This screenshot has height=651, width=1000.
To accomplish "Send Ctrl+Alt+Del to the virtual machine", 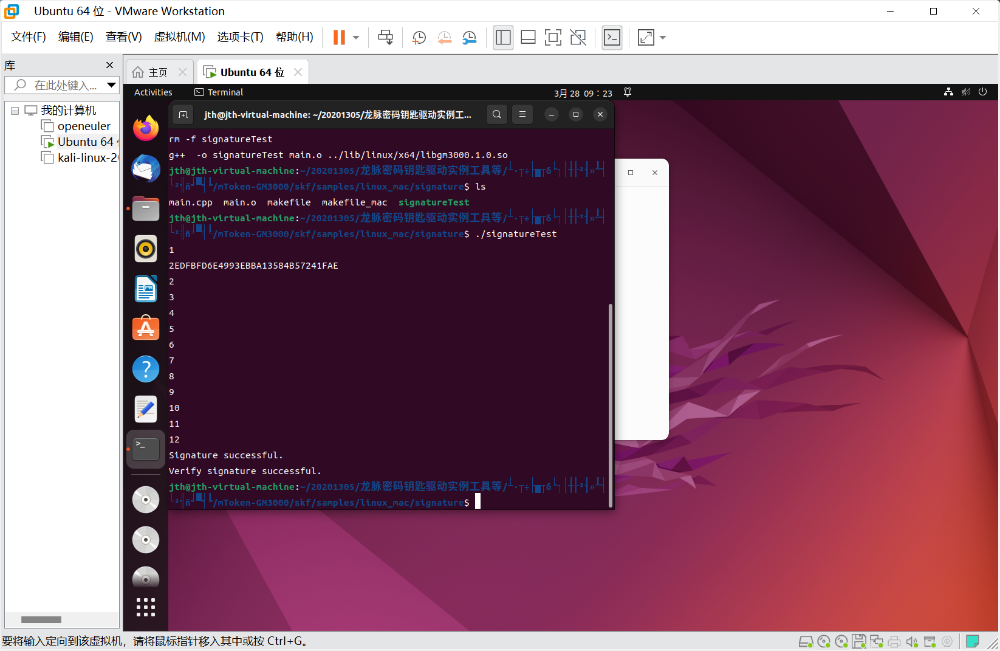I will 385,38.
